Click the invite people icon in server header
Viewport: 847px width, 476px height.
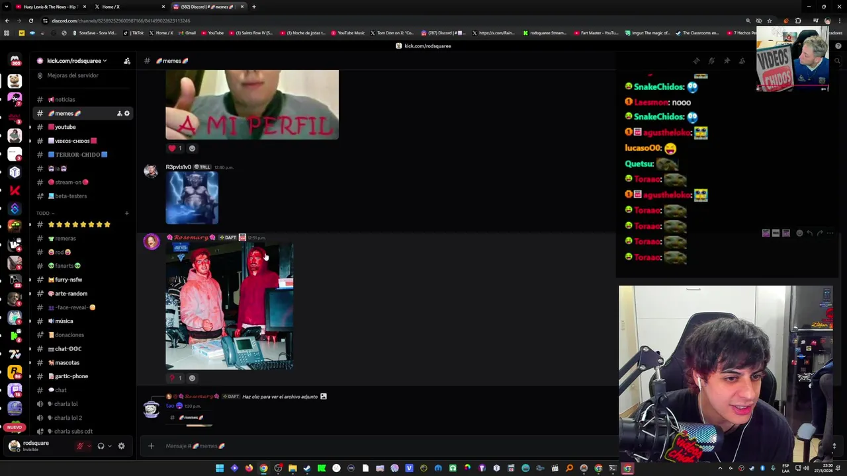[x=127, y=61]
